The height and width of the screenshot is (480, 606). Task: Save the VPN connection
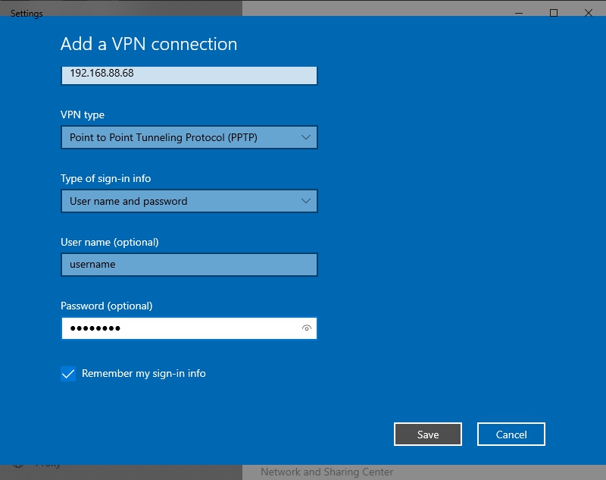click(x=427, y=435)
